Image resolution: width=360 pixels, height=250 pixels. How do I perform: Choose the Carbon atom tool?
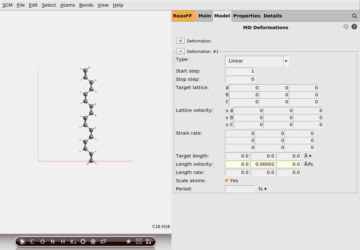coord(32,242)
